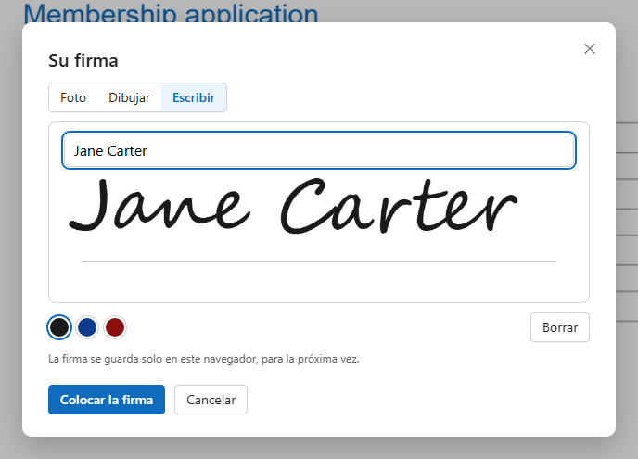638x459 pixels.
Task: Click the Cancelar button
Action: [x=211, y=400]
